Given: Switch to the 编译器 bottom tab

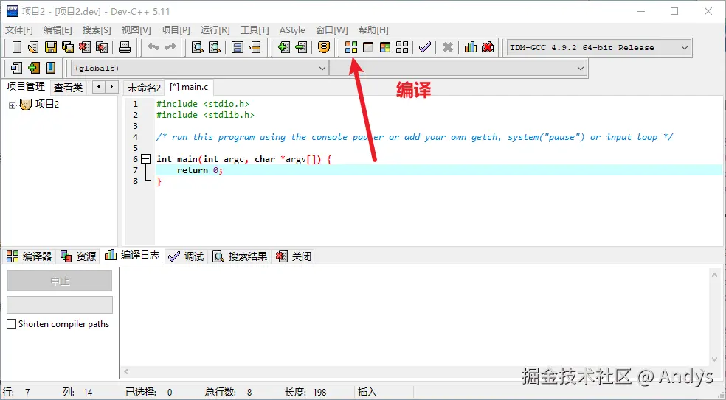Looking at the screenshot, I should [x=30, y=256].
